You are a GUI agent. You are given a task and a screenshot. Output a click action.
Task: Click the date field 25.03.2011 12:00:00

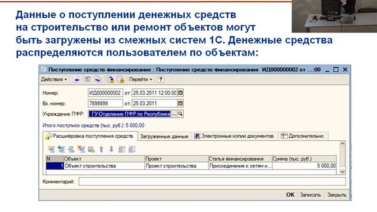point(154,93)
